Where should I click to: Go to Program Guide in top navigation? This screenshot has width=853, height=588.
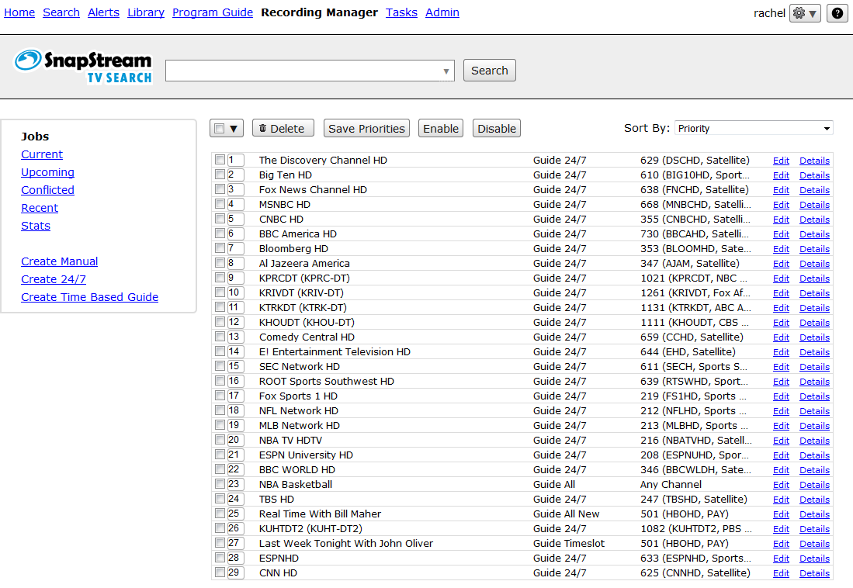point(213,12)
